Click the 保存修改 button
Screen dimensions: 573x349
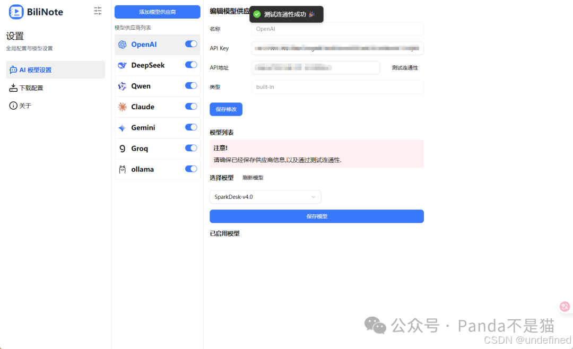(226, 109)
